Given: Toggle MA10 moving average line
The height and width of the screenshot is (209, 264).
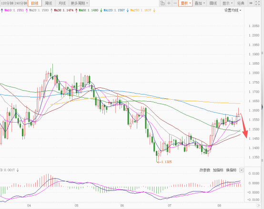Looking at the screenshot, I should click(x=14, y=10).
